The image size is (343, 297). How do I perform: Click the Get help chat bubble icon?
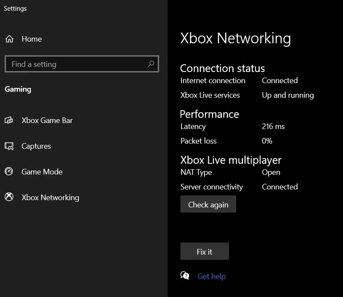185,276
